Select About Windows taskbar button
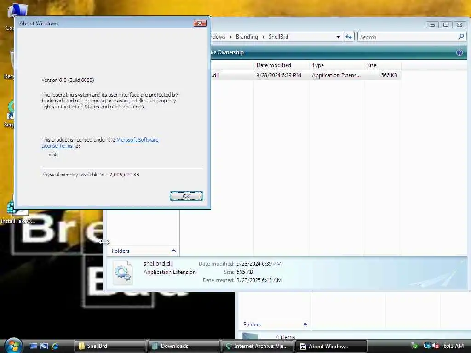The height and width of the screenshot is (353, 471). (331, 346)
